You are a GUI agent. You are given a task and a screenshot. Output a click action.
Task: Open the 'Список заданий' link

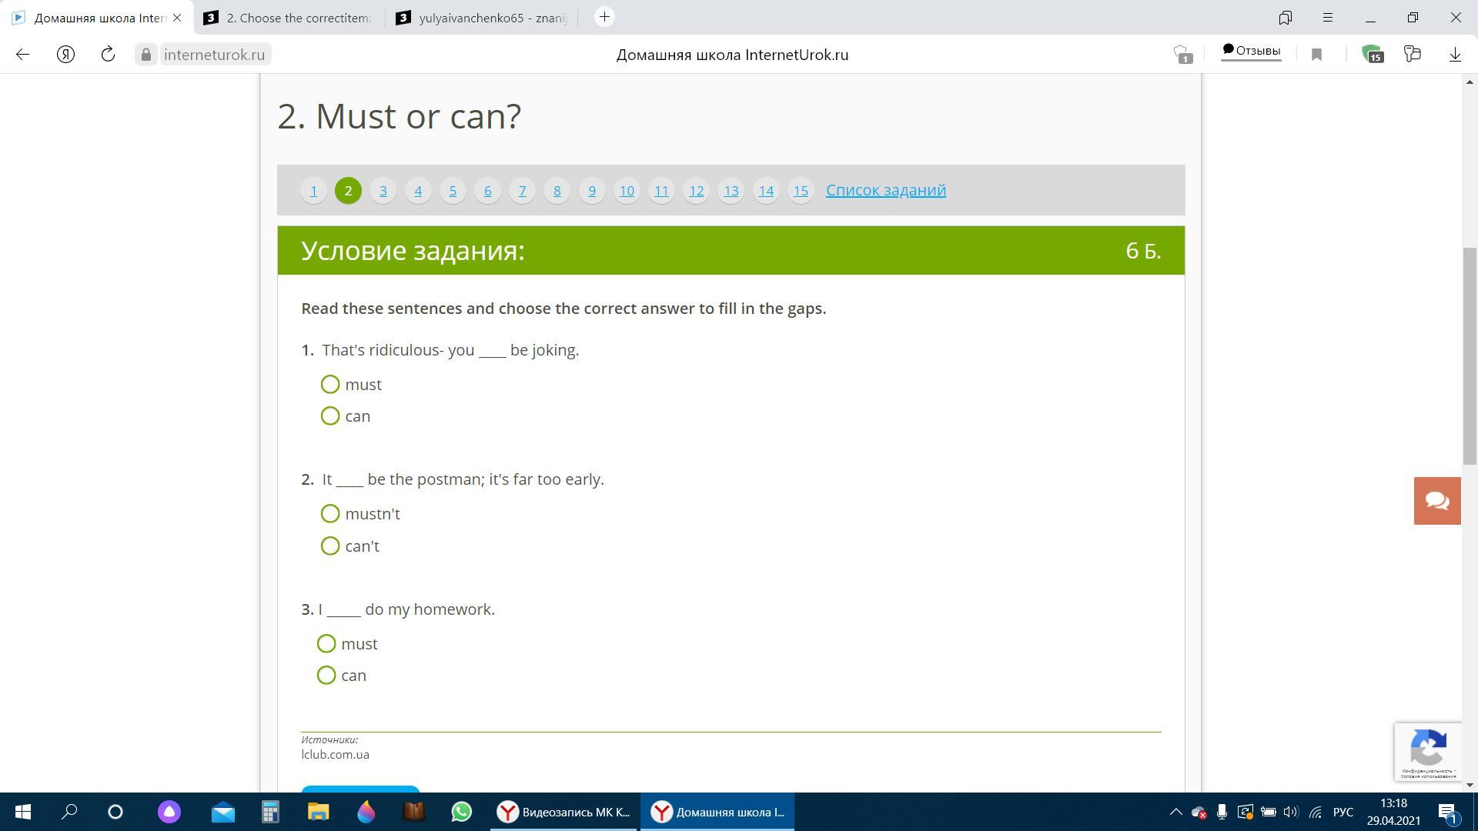885,190
